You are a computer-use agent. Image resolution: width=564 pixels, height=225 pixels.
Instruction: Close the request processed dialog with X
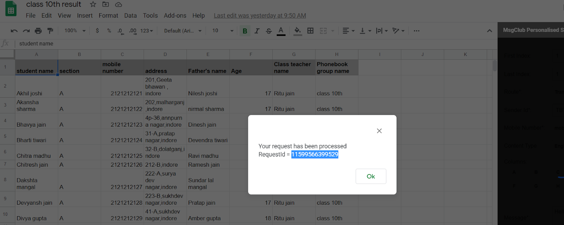379,131
